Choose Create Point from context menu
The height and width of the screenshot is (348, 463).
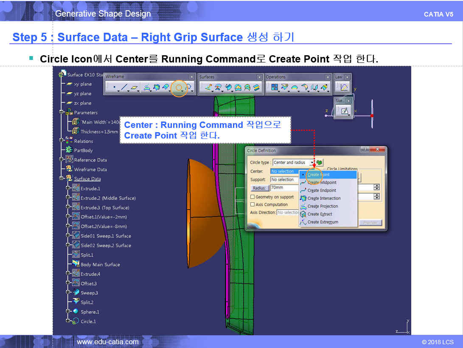pyautogui.click(x=318, y=175)
